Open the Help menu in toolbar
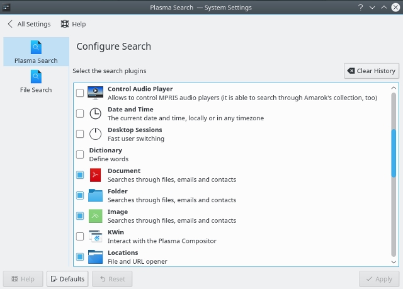The width and height of the screenshot is (403, 289). 73,24
